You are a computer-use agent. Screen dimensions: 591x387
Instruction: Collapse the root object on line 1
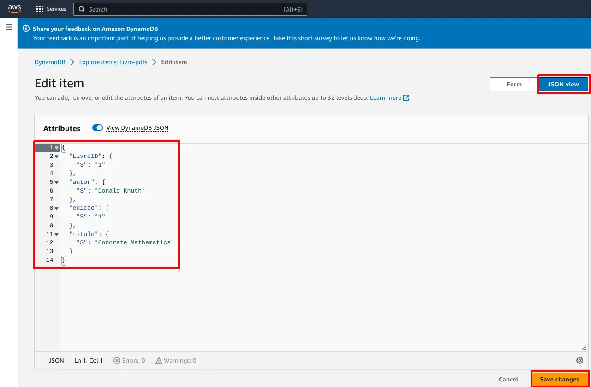click(57, 148)
